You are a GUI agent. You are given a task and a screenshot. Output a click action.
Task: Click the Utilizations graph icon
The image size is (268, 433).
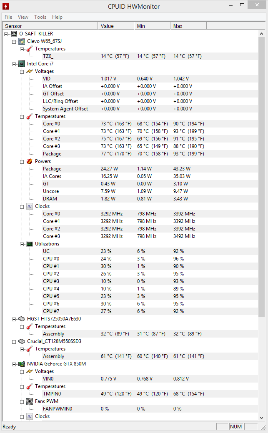tap(29, 244)
